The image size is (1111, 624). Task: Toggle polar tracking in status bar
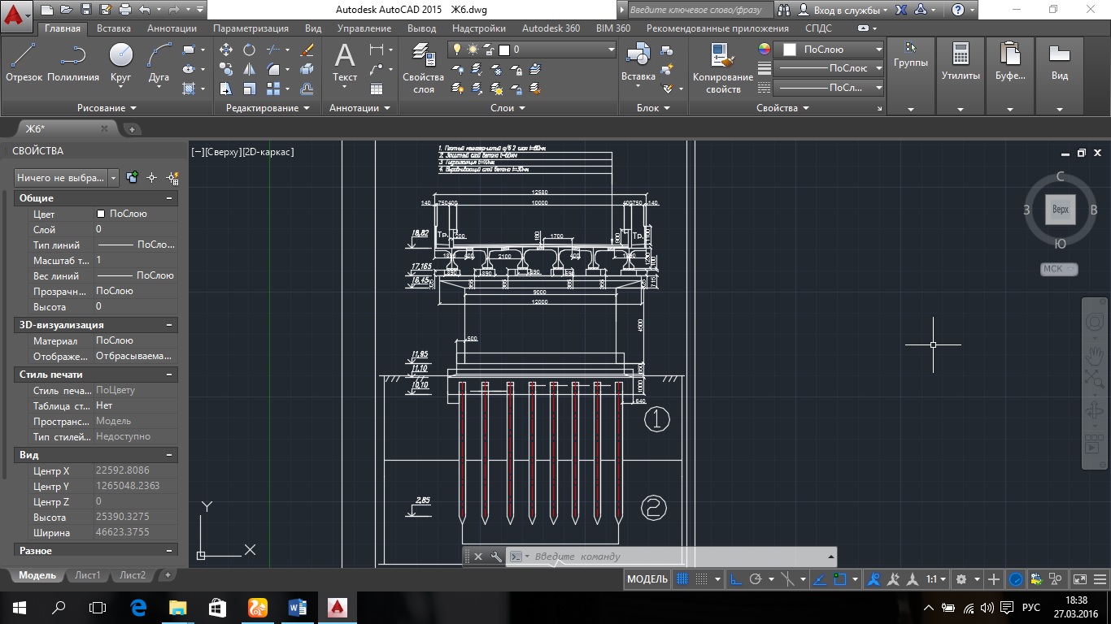pos(755,579)
